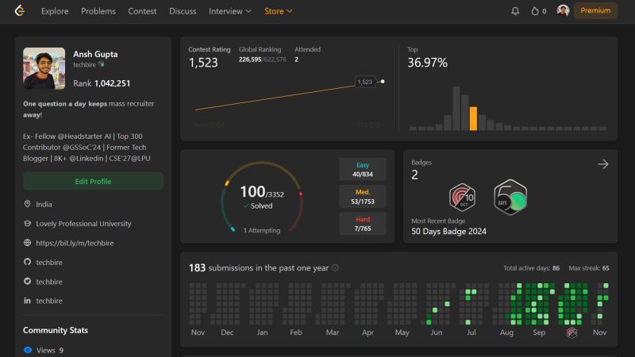Open the Explore menu

click(x=55, y=11)
